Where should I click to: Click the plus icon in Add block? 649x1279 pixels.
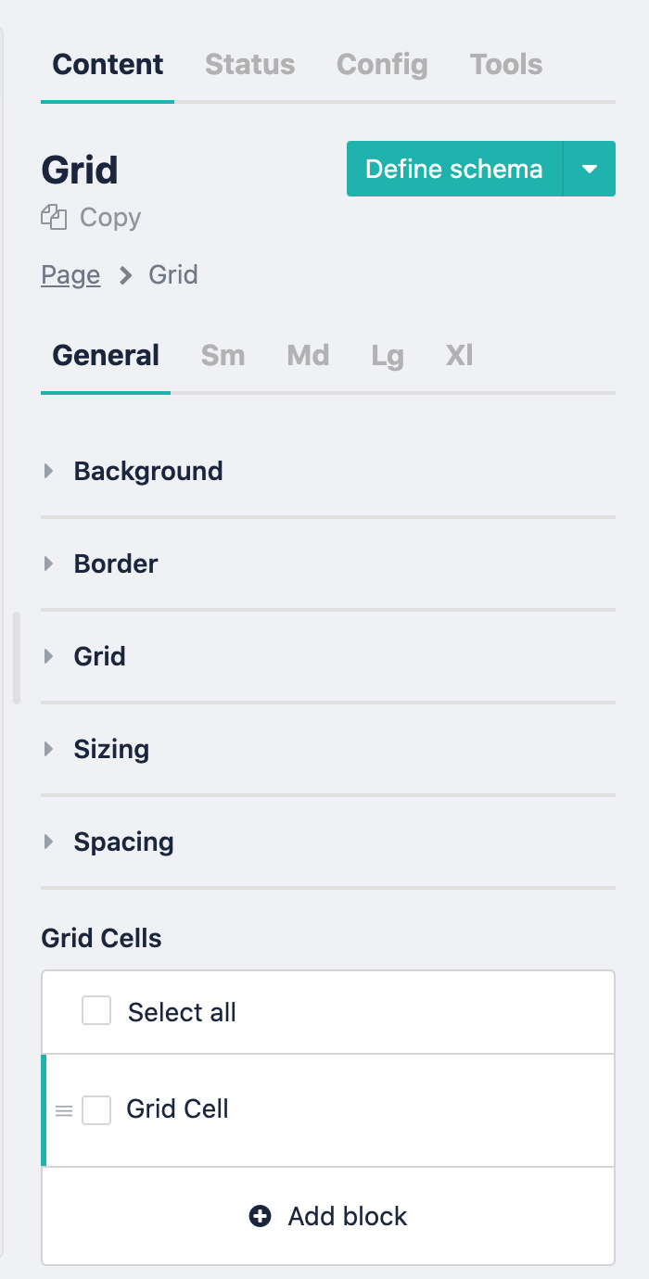[x=260, y=1216]
